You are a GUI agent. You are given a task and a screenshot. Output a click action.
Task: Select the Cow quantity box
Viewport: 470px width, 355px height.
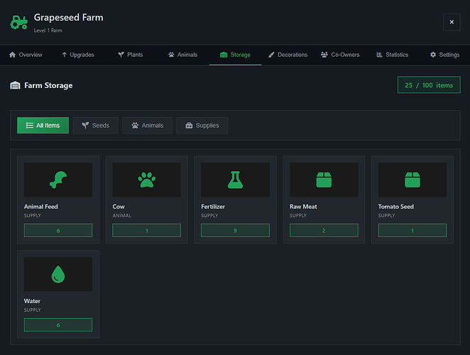click(x=146, y=231)
